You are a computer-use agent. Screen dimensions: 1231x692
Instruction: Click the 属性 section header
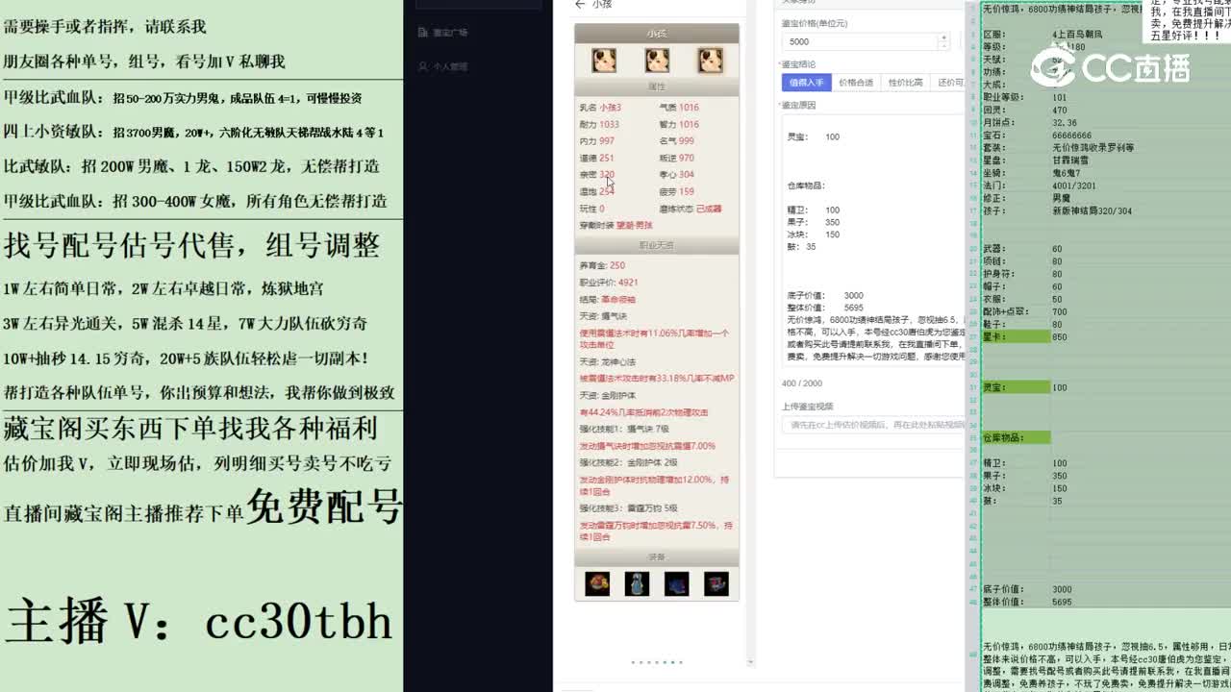(x=657, y=86)
